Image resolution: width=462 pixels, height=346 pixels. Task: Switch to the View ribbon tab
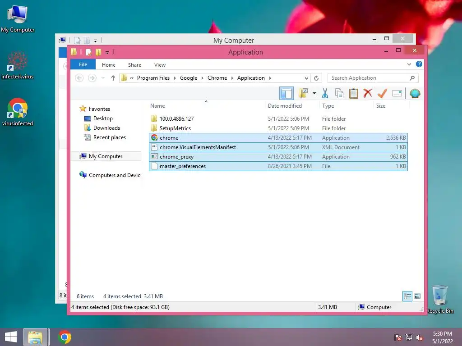coord(160,65)
